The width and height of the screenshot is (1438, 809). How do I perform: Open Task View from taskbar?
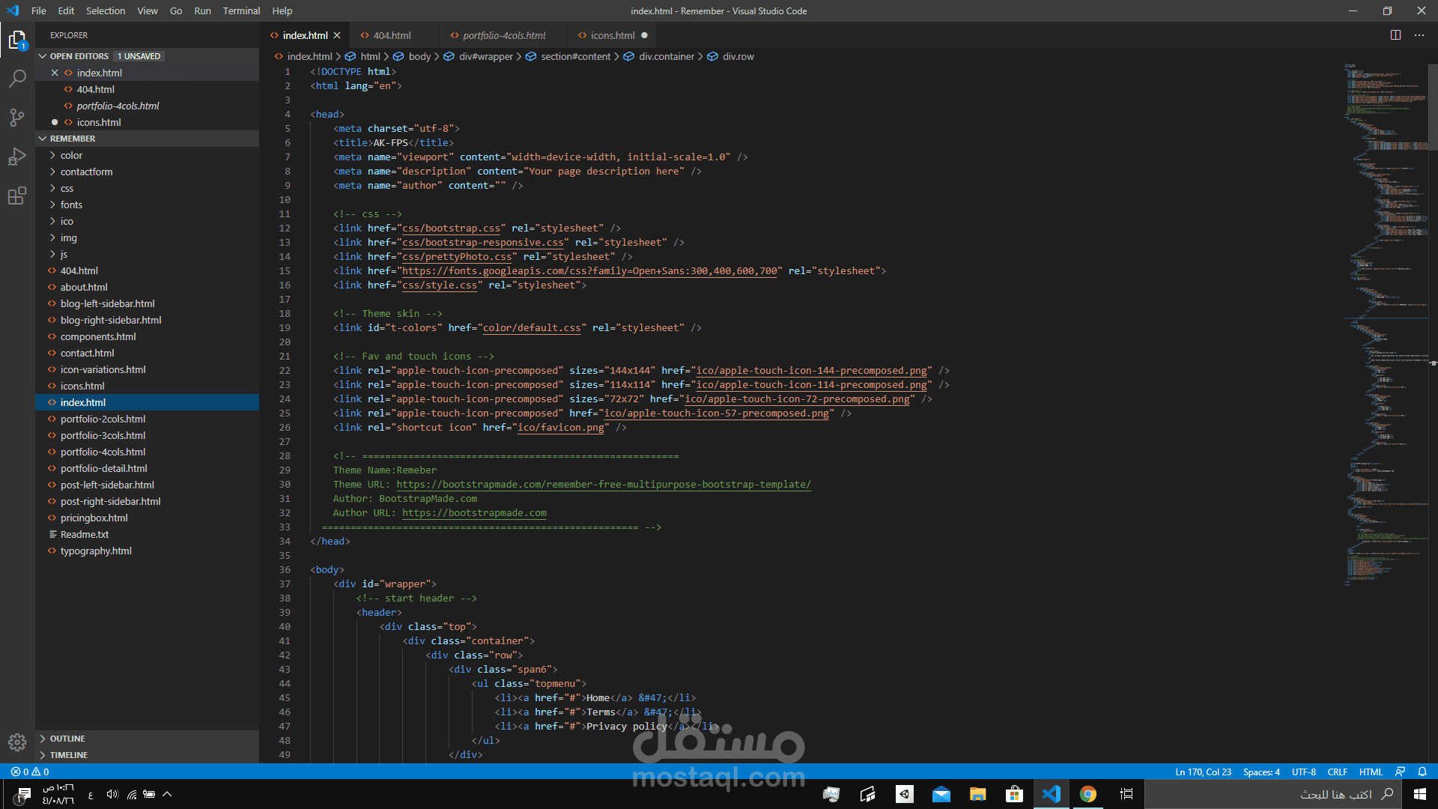point(1126,794)
